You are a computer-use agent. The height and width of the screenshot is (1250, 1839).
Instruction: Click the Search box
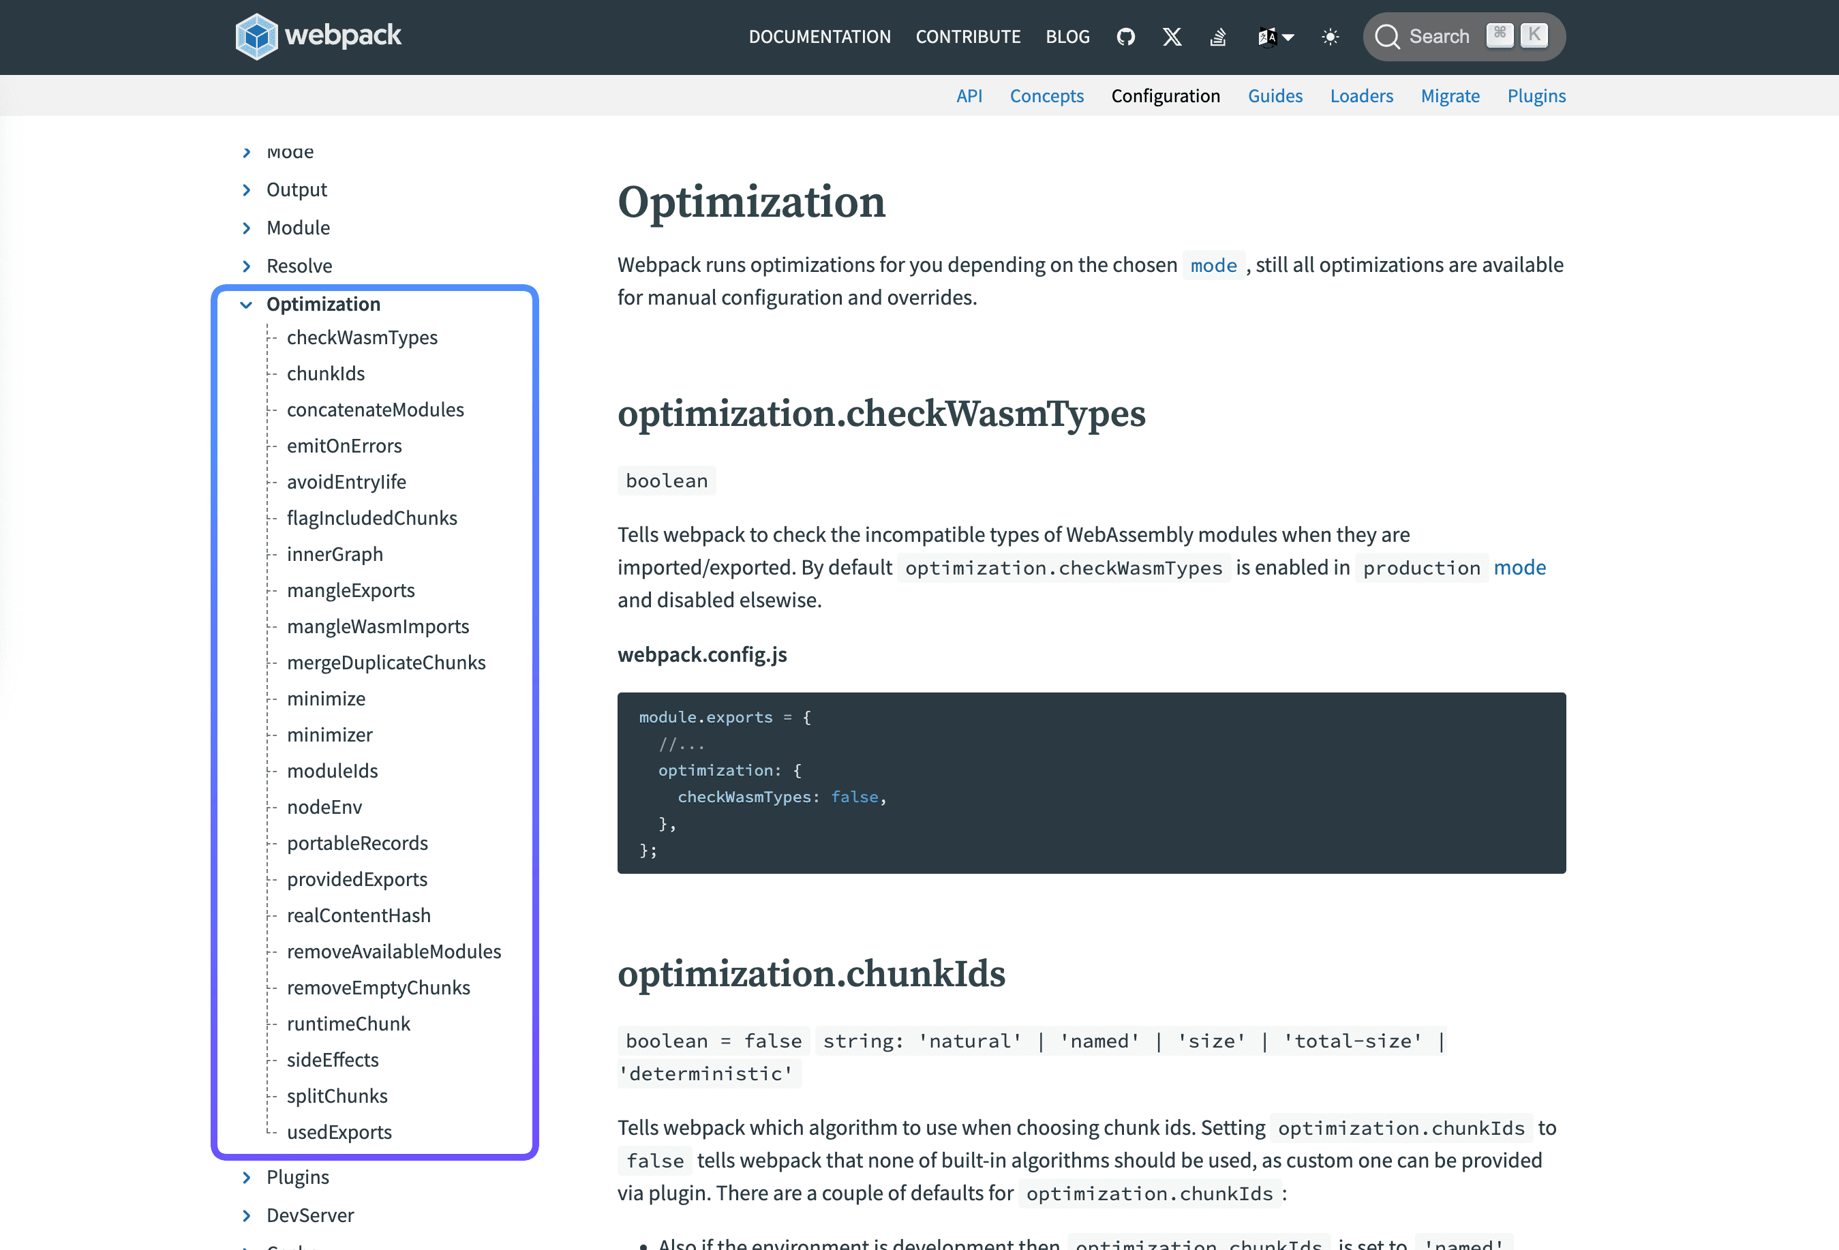[x=1464, y=36]
